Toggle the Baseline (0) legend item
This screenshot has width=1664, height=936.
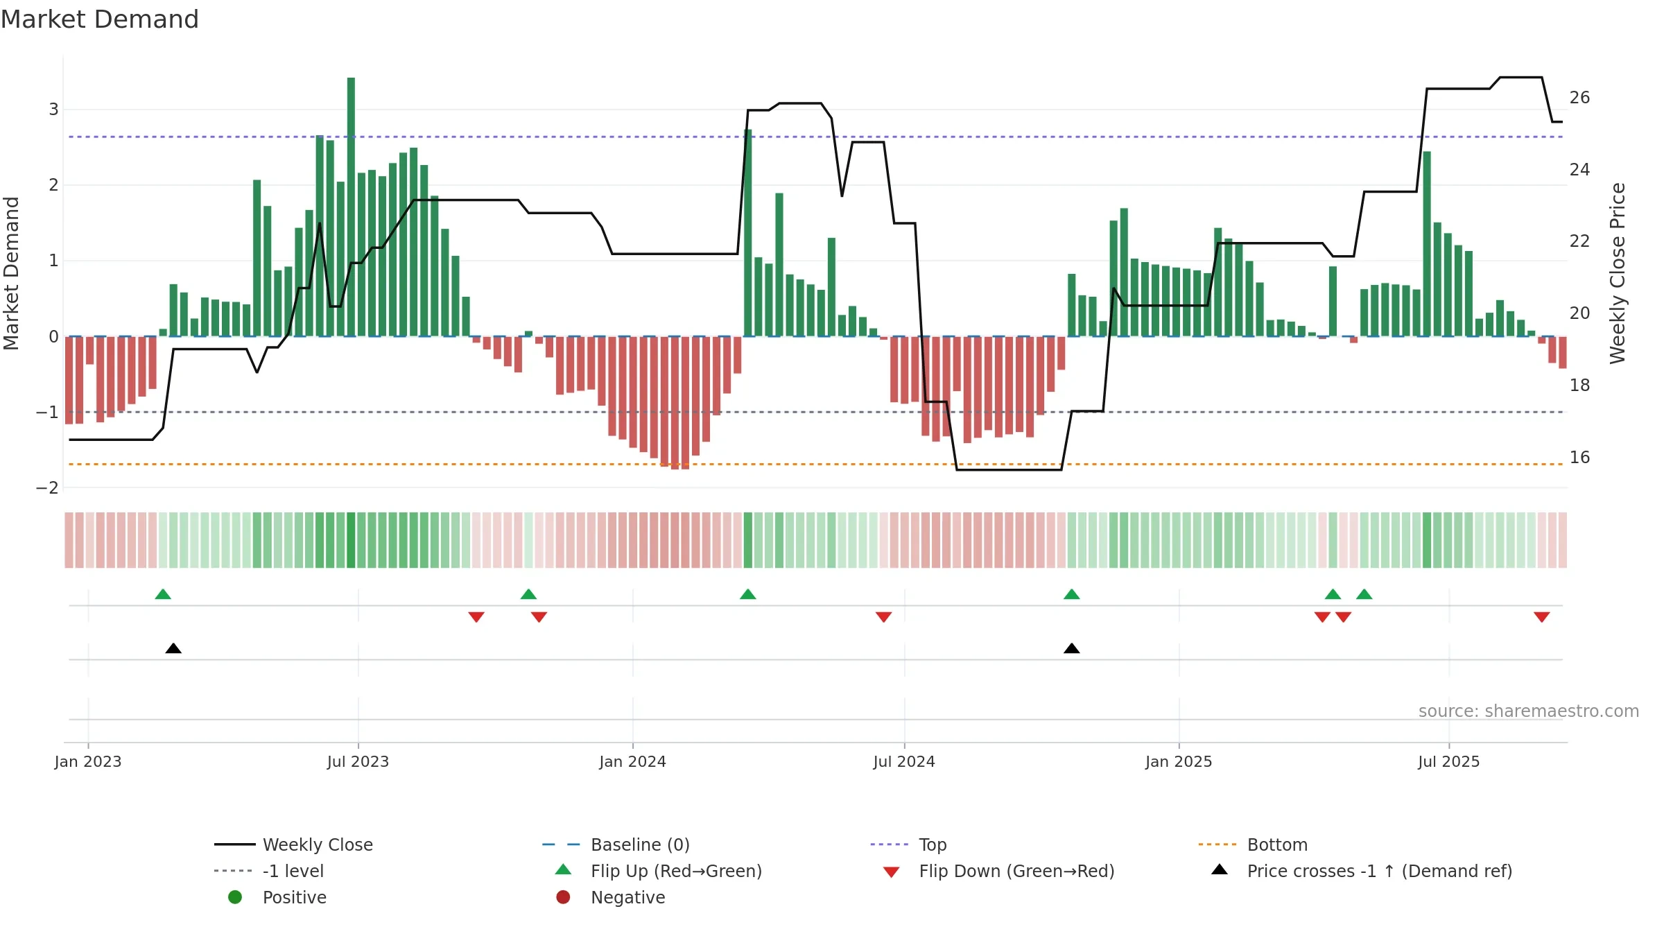point(616,844)
